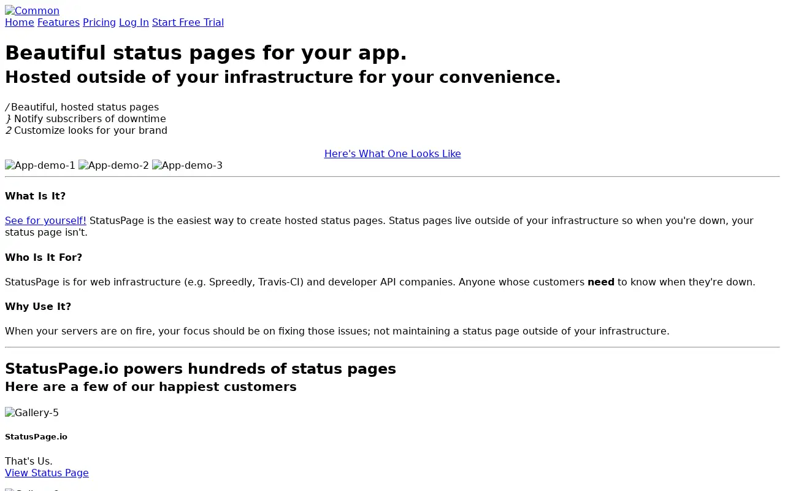This screenshot has width=785, height=491.
Task: Open the Pricing link
Action: point(99,22)
